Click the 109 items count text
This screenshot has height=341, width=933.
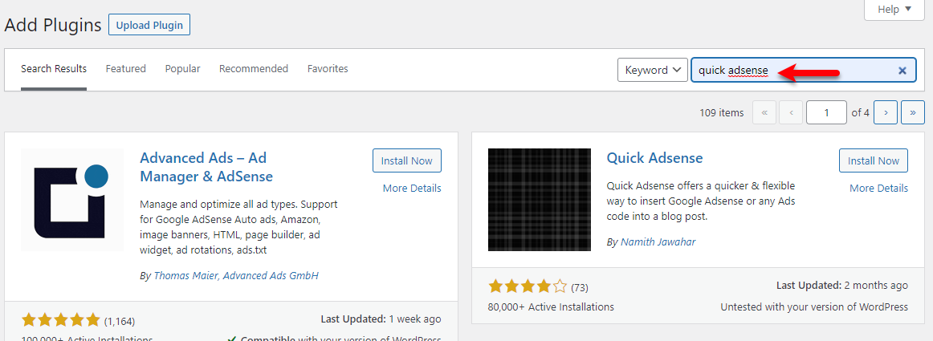pos(722,112)
